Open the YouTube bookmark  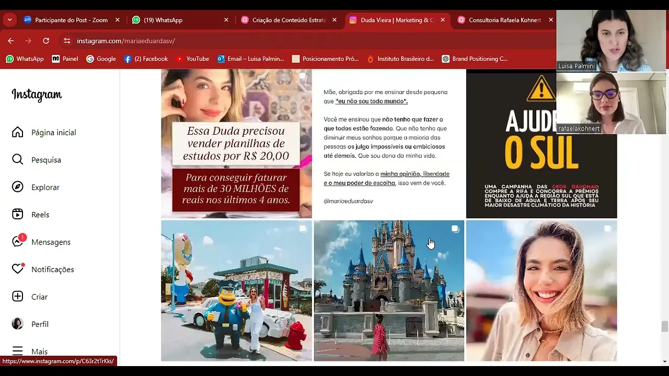click(192, 59)
